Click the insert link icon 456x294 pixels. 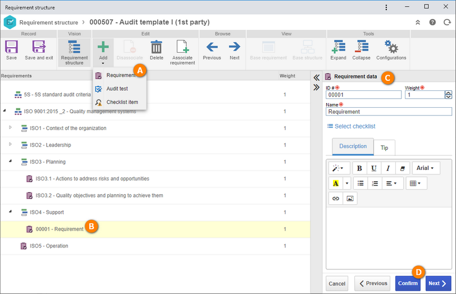click(x=336, y=199)
